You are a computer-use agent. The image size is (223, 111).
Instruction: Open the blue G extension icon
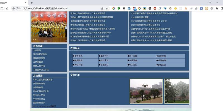click(x=160, y=9)
